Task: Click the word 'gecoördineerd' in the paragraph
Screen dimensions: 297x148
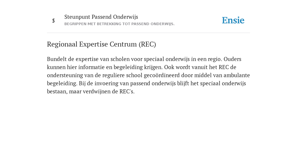Action: (x=162, y=75)
